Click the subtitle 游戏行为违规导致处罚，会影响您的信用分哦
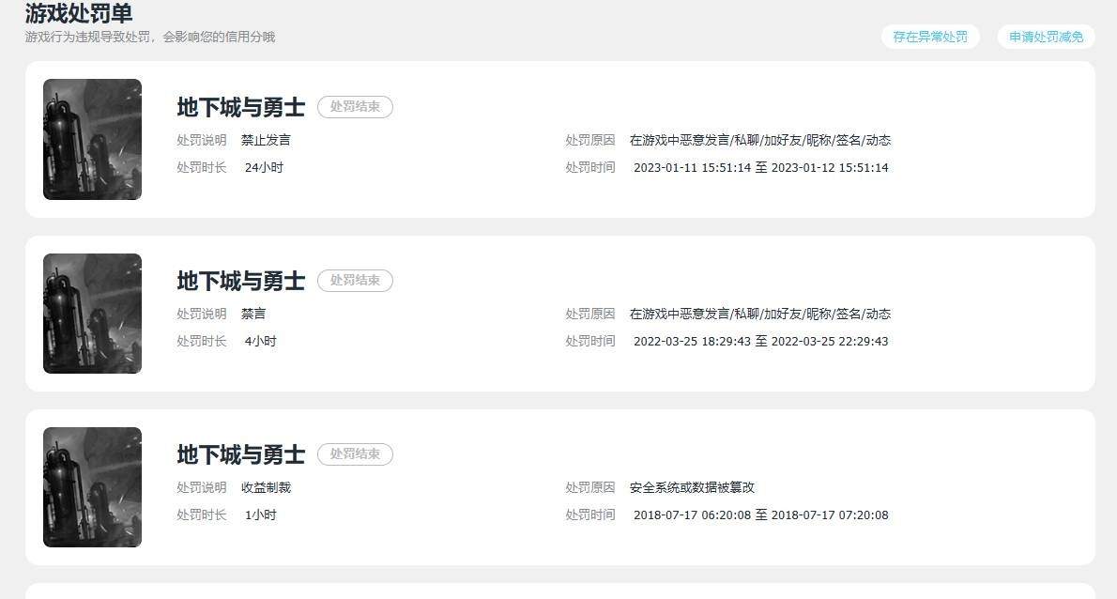Viewport: 1117px width, 599px height. click(149, 37)
